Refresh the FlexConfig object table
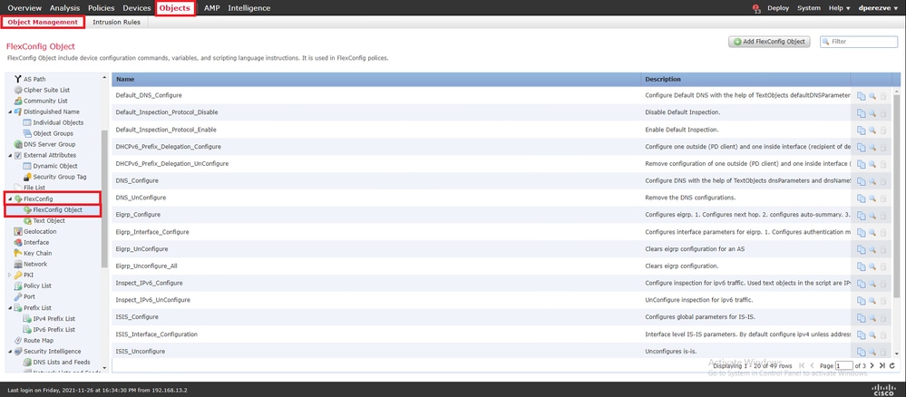This screenshot has height=397, width=906. click(892, 365)
